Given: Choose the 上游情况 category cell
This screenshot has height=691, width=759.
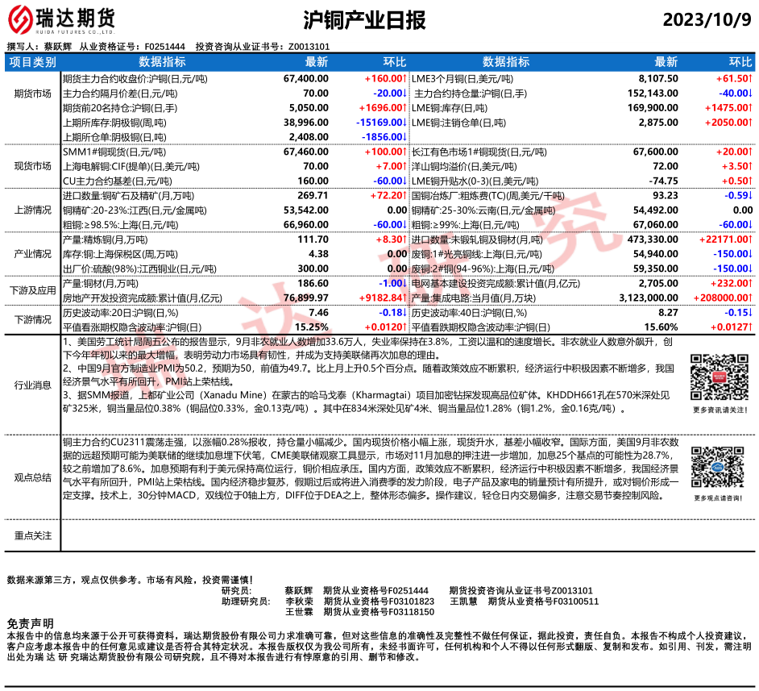Looking at the screenshot, I should click(x=33, y=210).
